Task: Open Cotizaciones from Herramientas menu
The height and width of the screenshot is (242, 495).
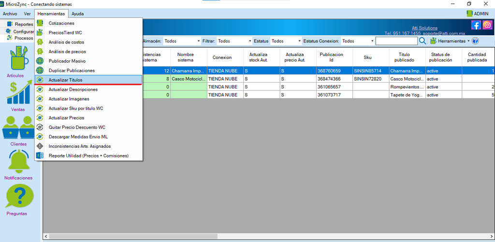Action: [88, 23]
